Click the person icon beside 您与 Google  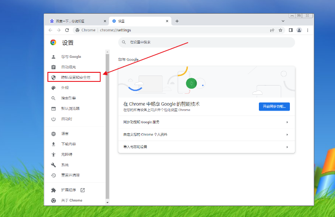(x=53, y=57)
